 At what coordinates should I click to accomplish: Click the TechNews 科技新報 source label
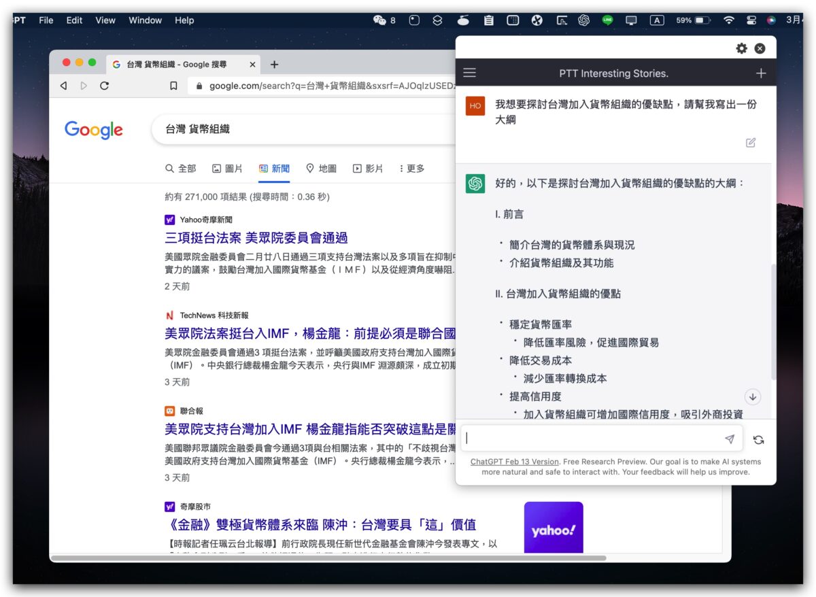214,315
